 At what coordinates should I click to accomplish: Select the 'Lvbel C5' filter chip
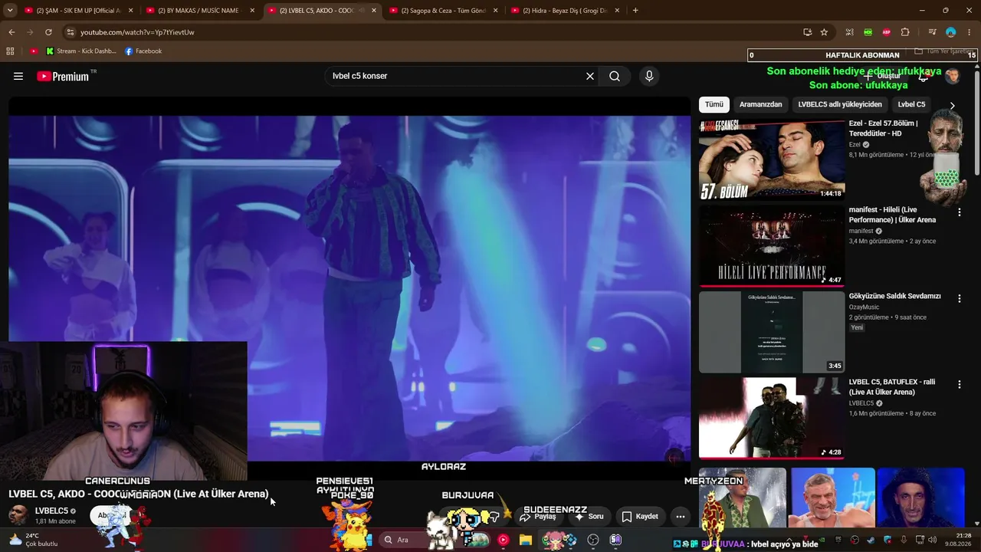(911, 104)
